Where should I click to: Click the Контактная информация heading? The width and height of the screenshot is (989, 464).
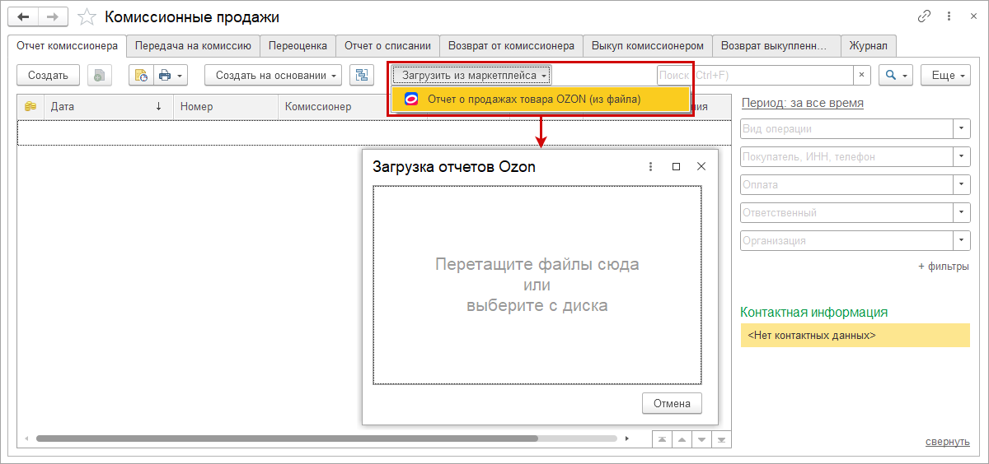click(x=814, y=312)
